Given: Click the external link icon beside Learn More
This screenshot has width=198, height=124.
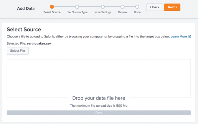Looking at the screenshot, I should [189, 36].
